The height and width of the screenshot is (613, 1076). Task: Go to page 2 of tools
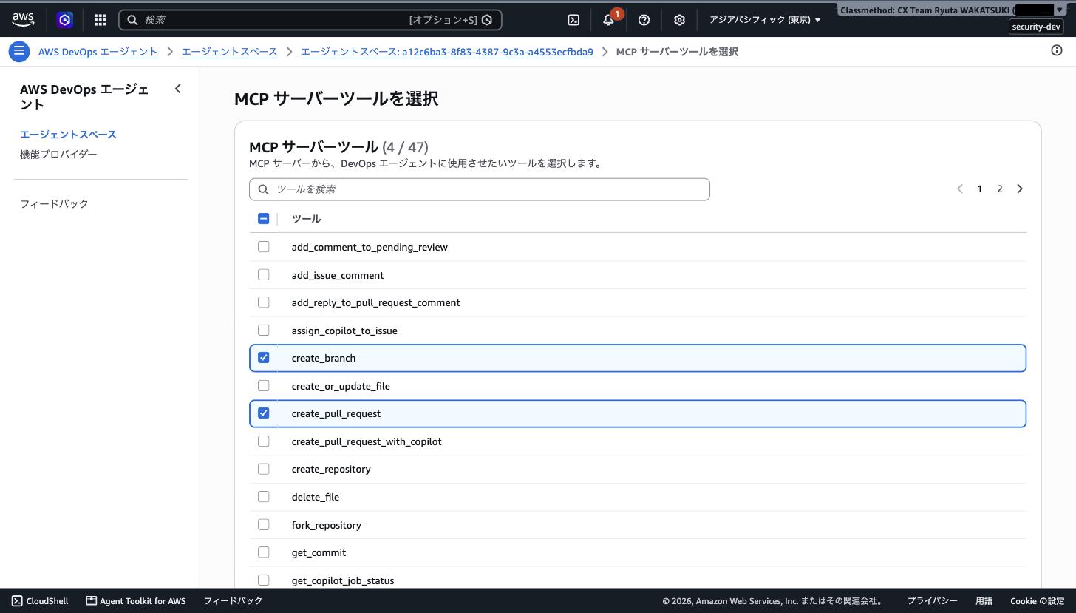(x=1000, y=189)
